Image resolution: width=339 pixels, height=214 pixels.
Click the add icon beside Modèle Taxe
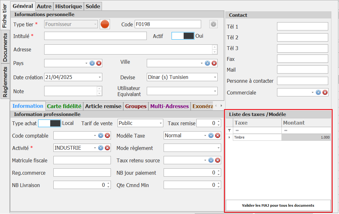coord(211,136)
